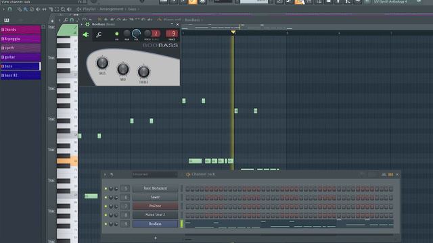Open the BooBass plugin gear options
The width and height of the screenshot is (433, 243).
(x=87, y=24)
